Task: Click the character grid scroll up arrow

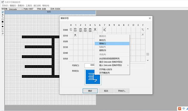Action: pyautogui.click(x=148, y=29)
